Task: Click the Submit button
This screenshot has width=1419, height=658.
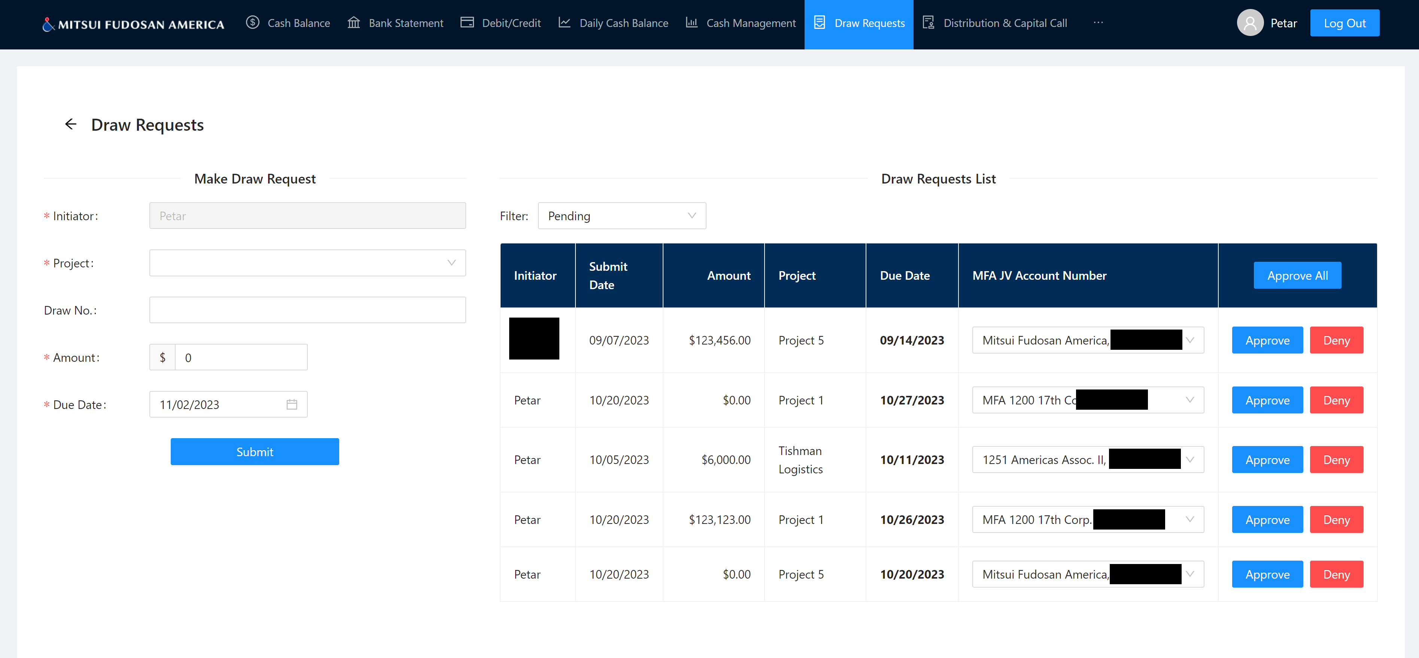Action: [x=255, y=452]
